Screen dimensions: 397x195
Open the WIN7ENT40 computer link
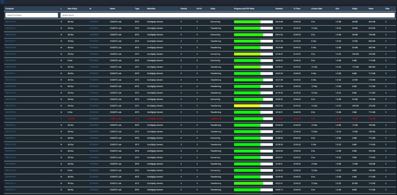[11, 177]
